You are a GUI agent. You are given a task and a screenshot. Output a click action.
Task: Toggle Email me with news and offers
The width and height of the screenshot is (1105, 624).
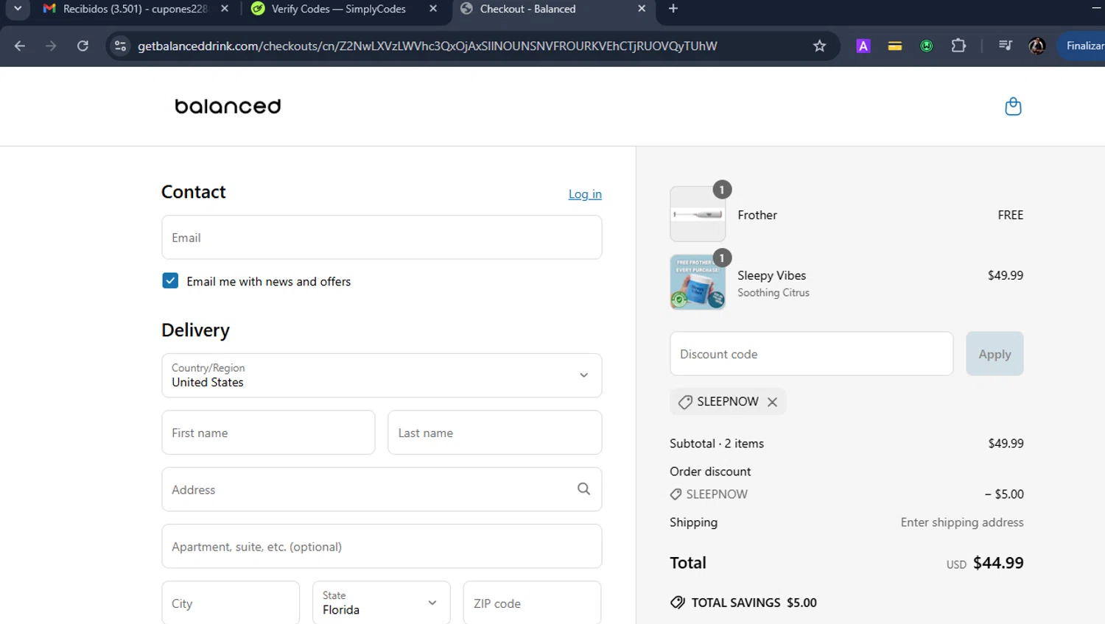coord(170,281)
